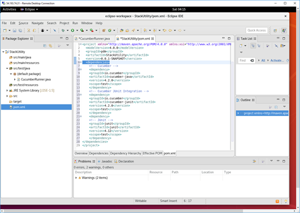
Task: Click the Open Type icon
Action: pos(122,31)
